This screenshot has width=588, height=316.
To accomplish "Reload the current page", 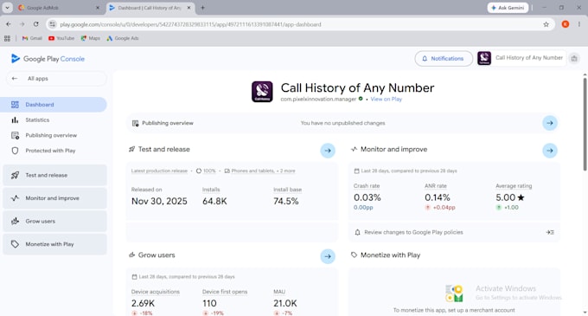I will point(36,24).
